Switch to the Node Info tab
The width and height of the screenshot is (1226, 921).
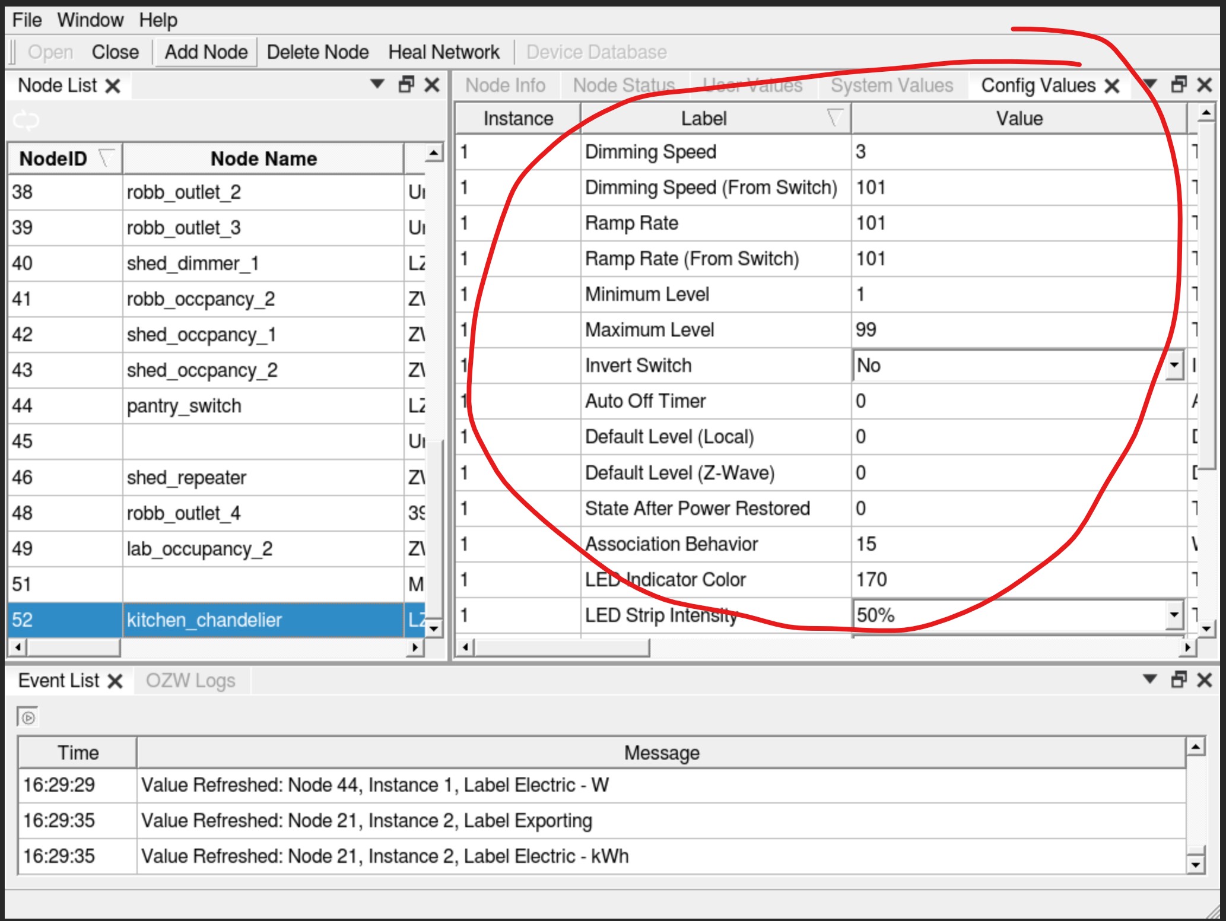505,85
